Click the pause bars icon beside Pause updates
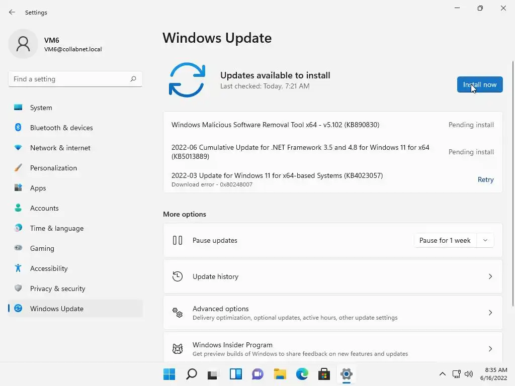This screenshot has height=386, width=515. coord(178,240)
